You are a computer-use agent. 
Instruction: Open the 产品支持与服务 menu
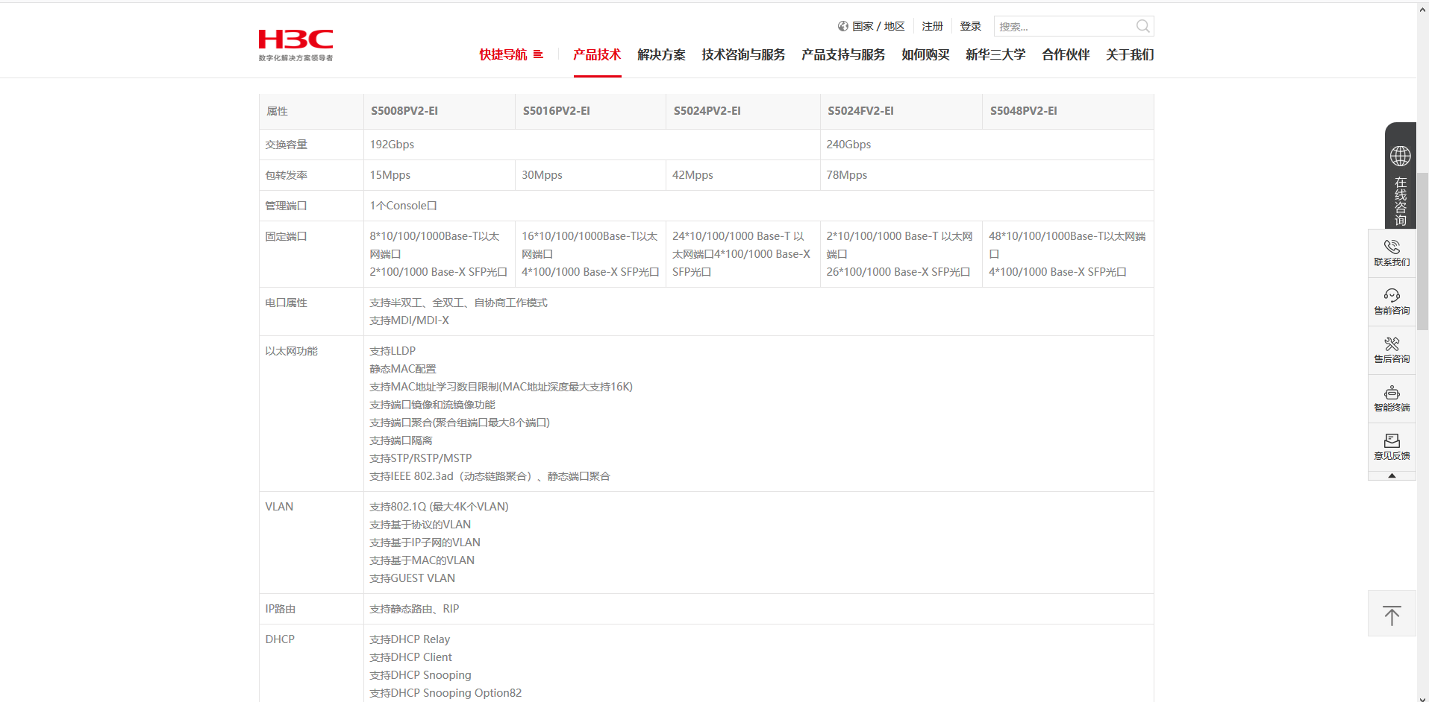[x=843, y=54]
